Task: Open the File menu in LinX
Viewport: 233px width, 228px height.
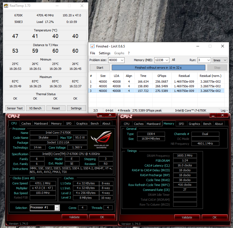Action: (x=93, y=53)
